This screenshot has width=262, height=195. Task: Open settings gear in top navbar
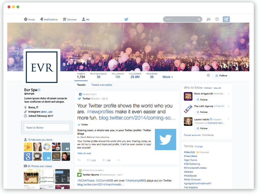point(217,19)
